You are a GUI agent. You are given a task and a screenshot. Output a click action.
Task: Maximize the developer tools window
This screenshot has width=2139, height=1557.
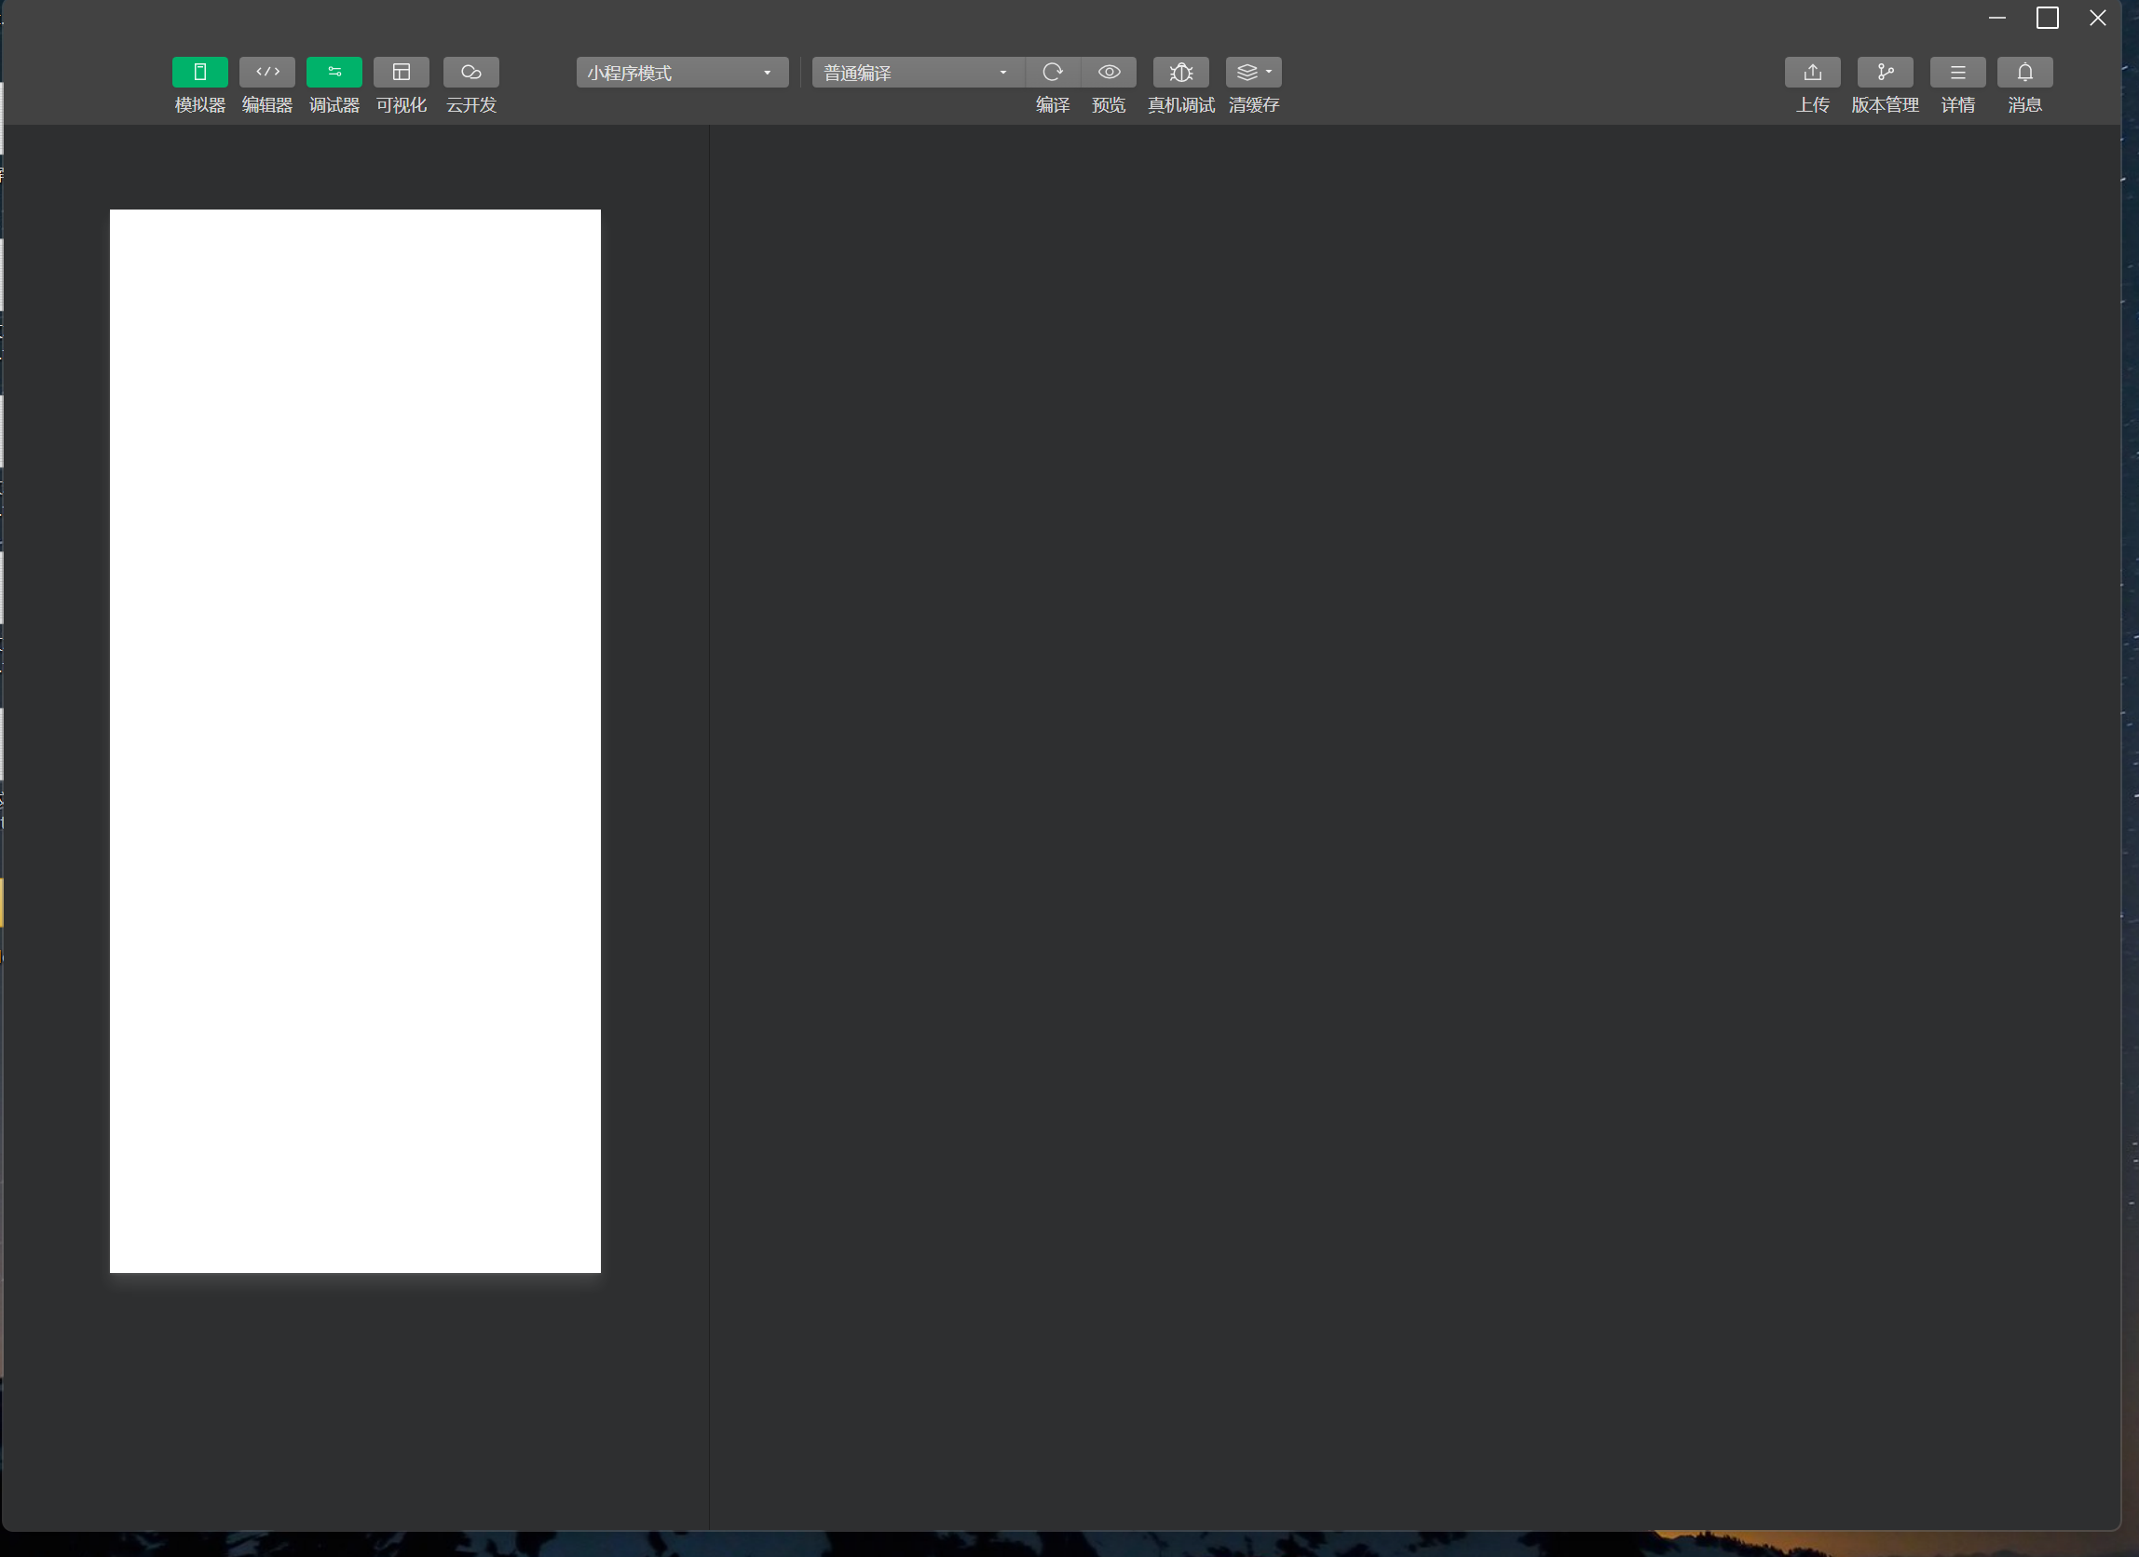[x=2047, y=19]
